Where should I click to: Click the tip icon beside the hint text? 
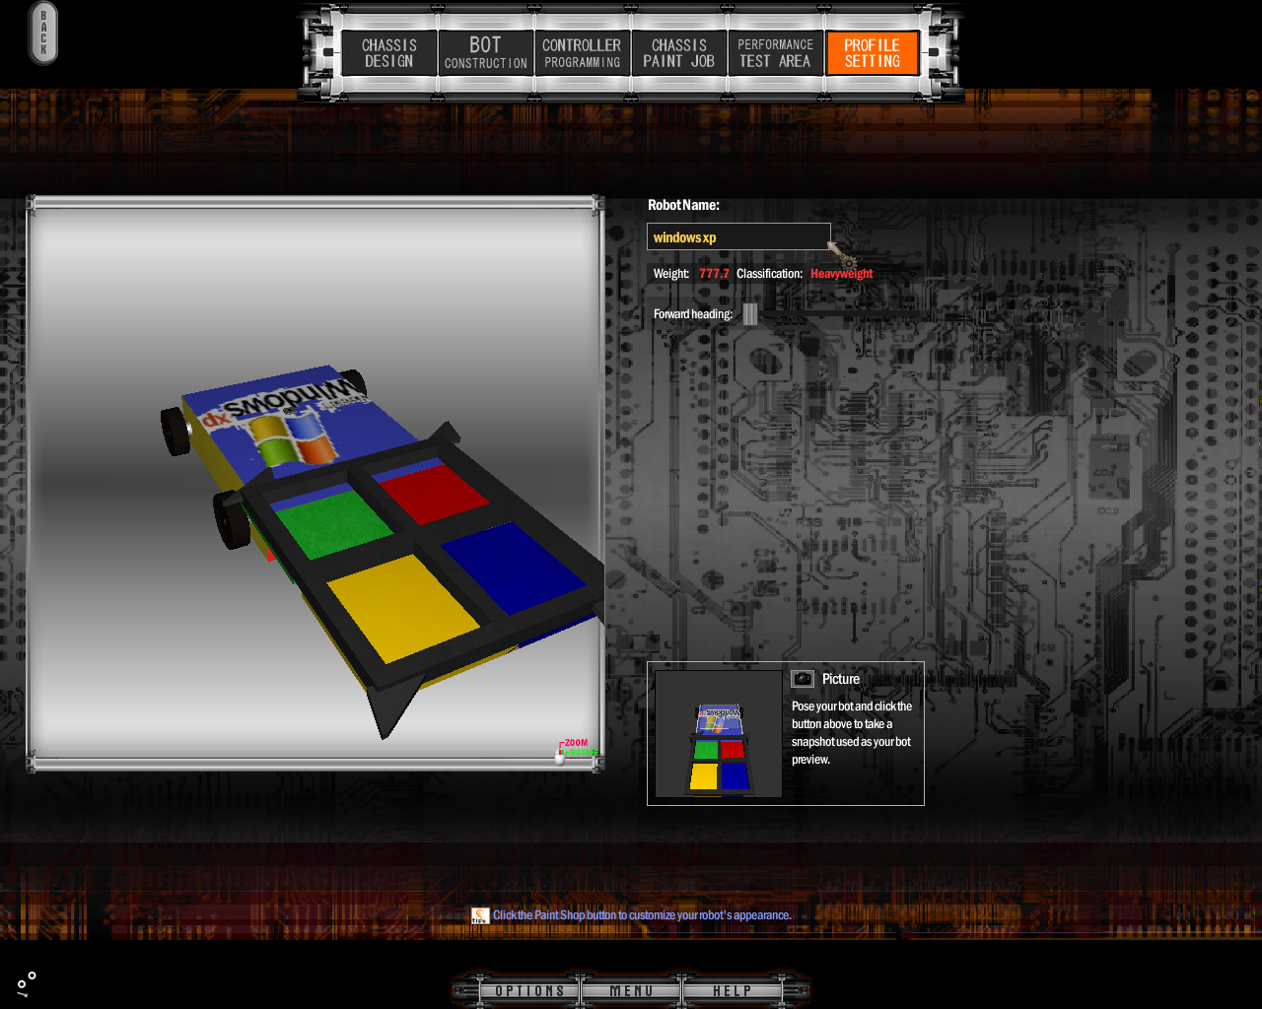pyautogui.click(x=480, y=915)
